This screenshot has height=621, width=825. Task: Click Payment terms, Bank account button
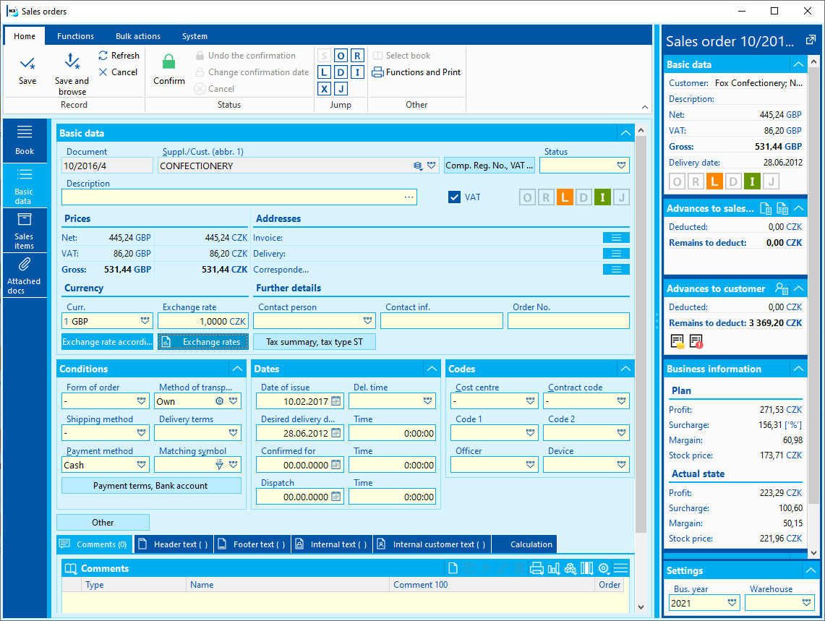coord(150,486)
